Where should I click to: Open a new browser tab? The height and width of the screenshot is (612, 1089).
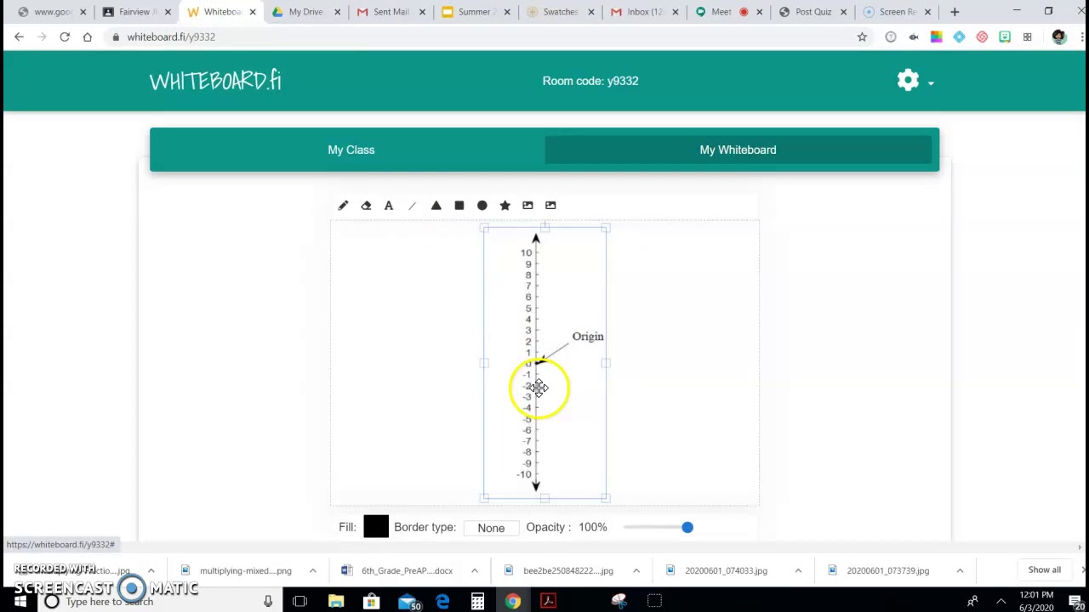tap(955, 12)
